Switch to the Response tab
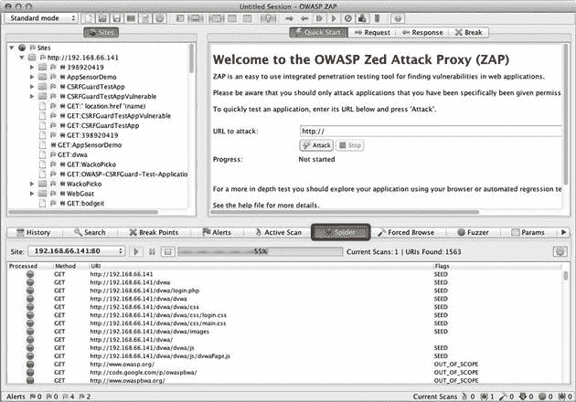The height and width of the screenshot is (402, 576). (422, 33)
